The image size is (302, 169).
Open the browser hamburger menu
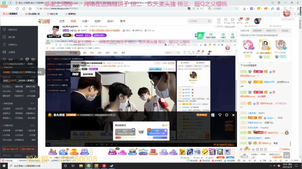point(298,9)
